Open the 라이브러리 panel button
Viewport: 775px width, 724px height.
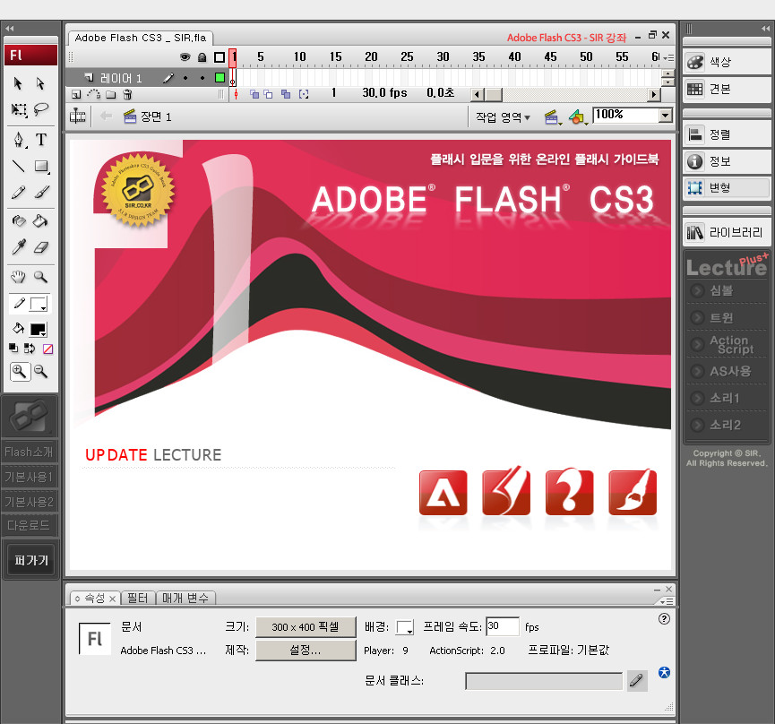tap(726, 232)
